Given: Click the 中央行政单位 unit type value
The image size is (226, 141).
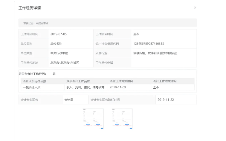Looking at the screenshot, I should pos(59,53).
